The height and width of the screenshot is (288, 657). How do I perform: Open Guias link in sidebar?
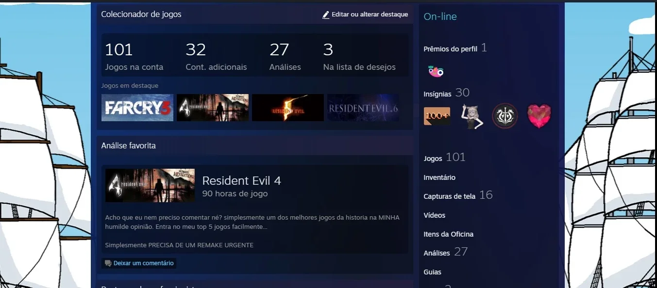(x=432, y=272)
